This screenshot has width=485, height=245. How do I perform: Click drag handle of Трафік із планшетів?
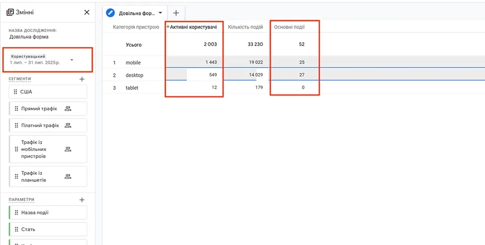point(17,177)
